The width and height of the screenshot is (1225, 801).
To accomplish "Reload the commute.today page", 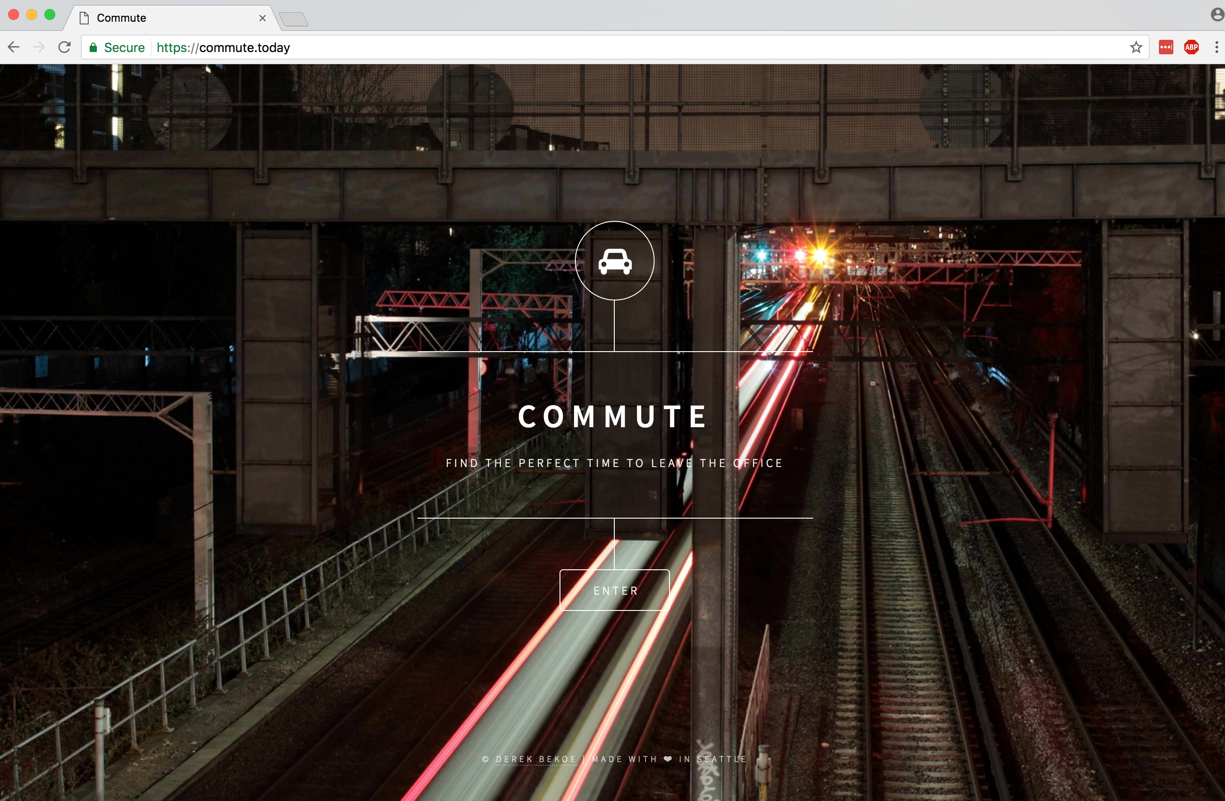I will pyautogui.click(x=64, y=48).
